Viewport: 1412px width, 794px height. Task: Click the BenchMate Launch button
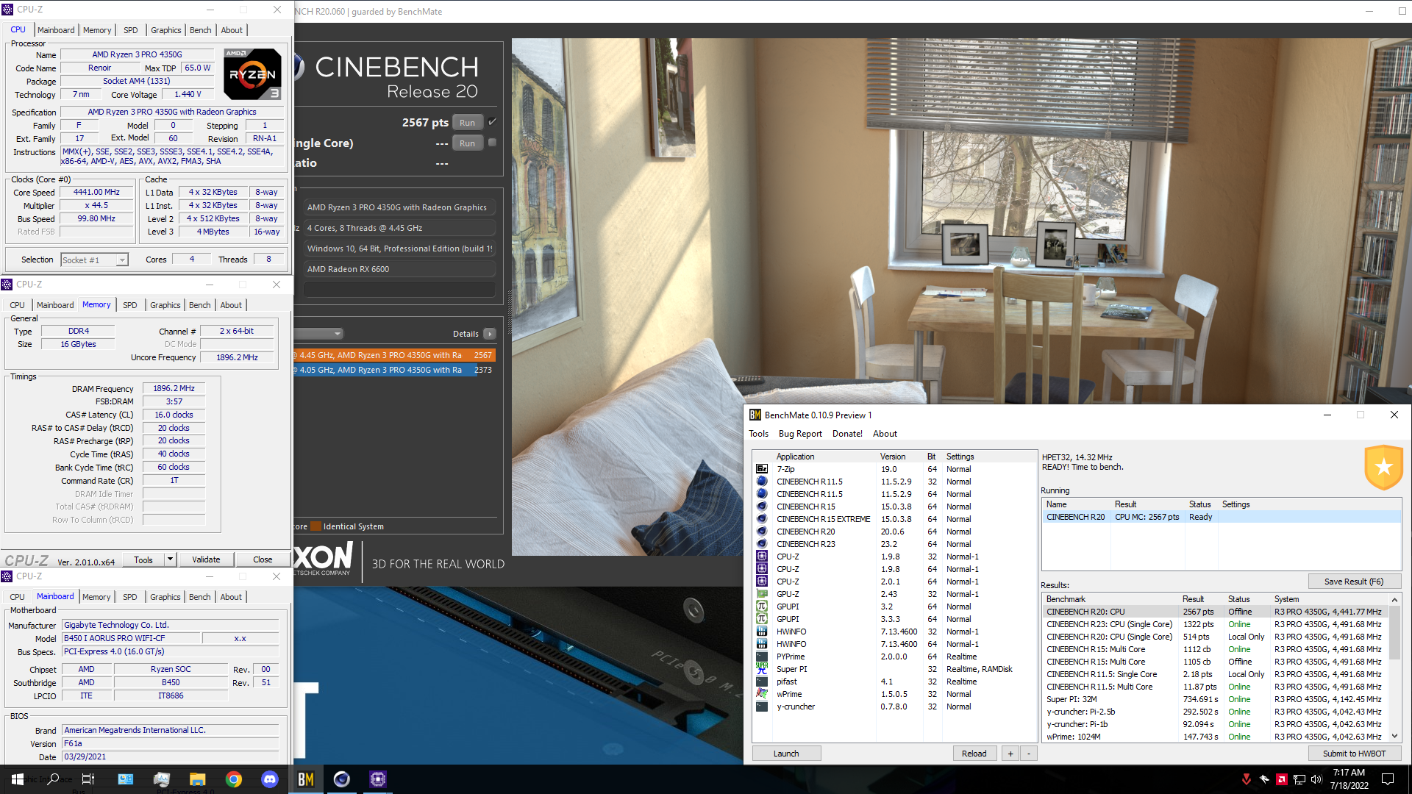pos(786,754)
